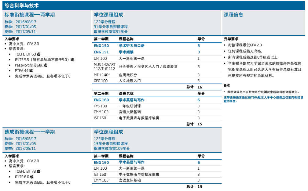Click the blue INTO马歇尔大学中心 note

pyautogui.click(x=263, y=99)
